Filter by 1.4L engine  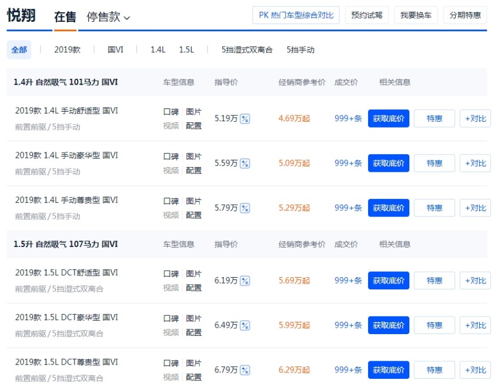(158, 50)
